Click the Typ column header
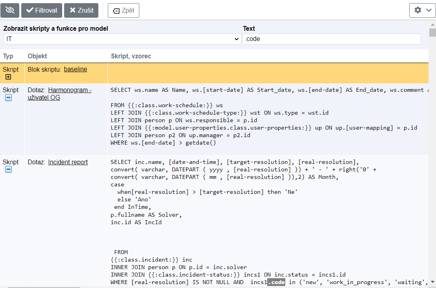 click(8, 56)
